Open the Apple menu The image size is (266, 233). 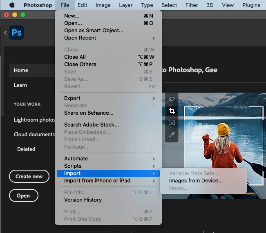coord(12,5)
